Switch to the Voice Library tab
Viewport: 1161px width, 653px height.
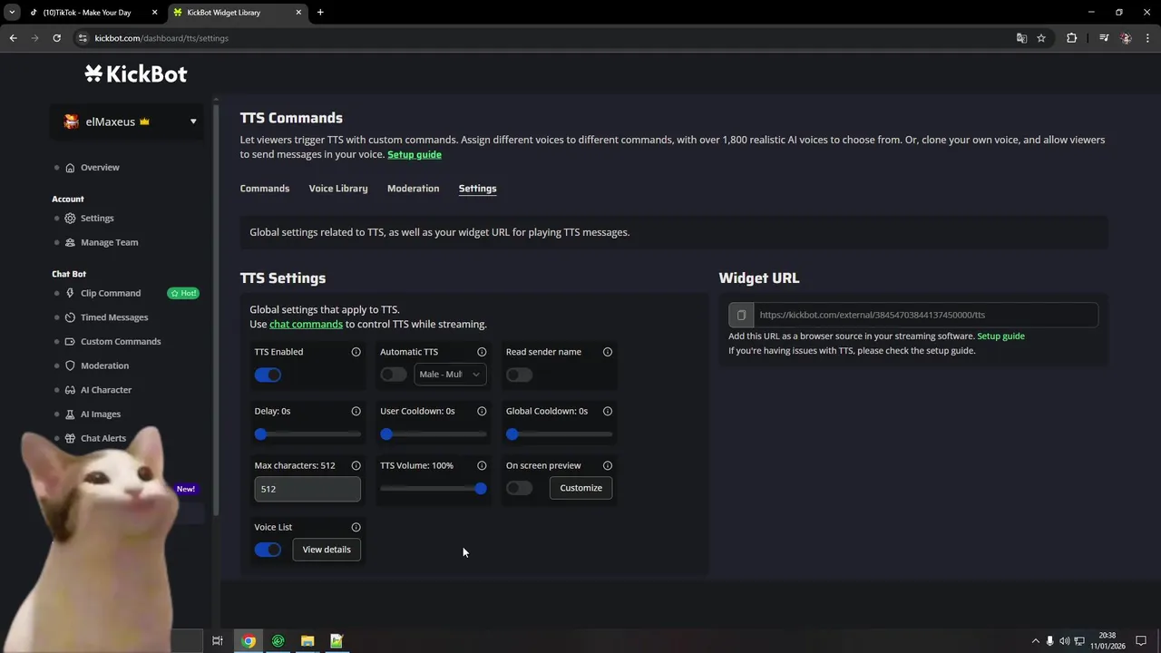[x=338, y=189]
